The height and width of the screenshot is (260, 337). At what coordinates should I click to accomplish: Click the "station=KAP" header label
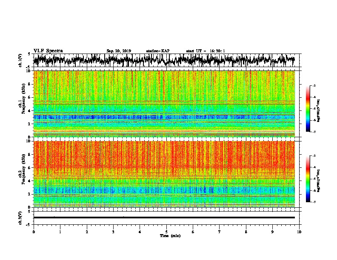[x=158, y=51]
